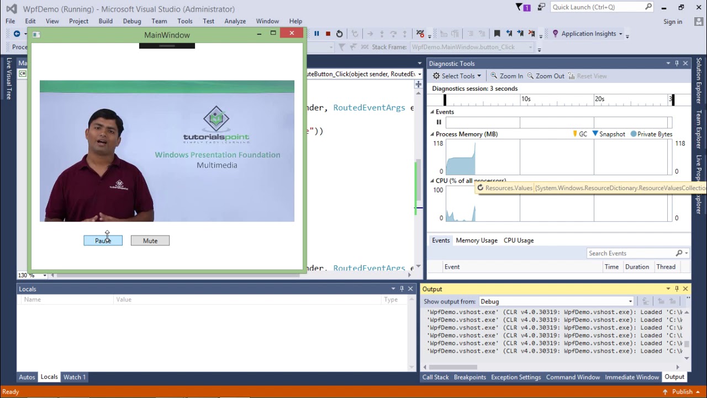This screenshot has width=707, height=398.
Task: Click the Navigate Backward arrow icon
Action: pos(17,34)
